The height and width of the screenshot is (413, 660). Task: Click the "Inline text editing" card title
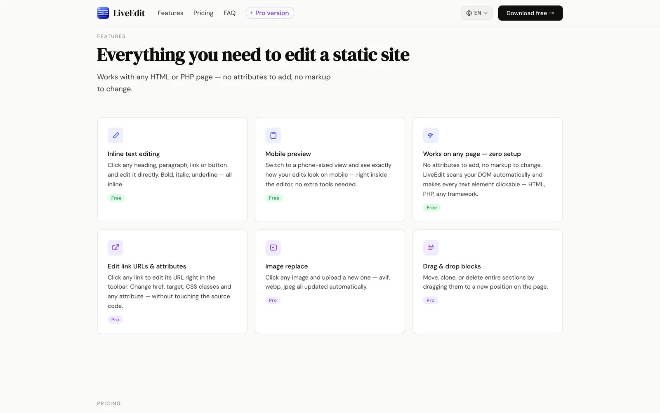134,154
